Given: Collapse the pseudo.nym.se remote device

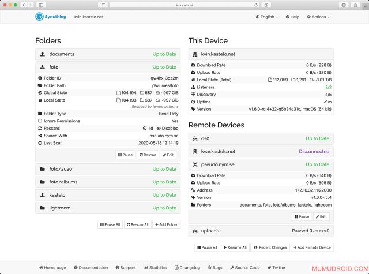Looking at the screenshot, I should click(x=261, y=164).
